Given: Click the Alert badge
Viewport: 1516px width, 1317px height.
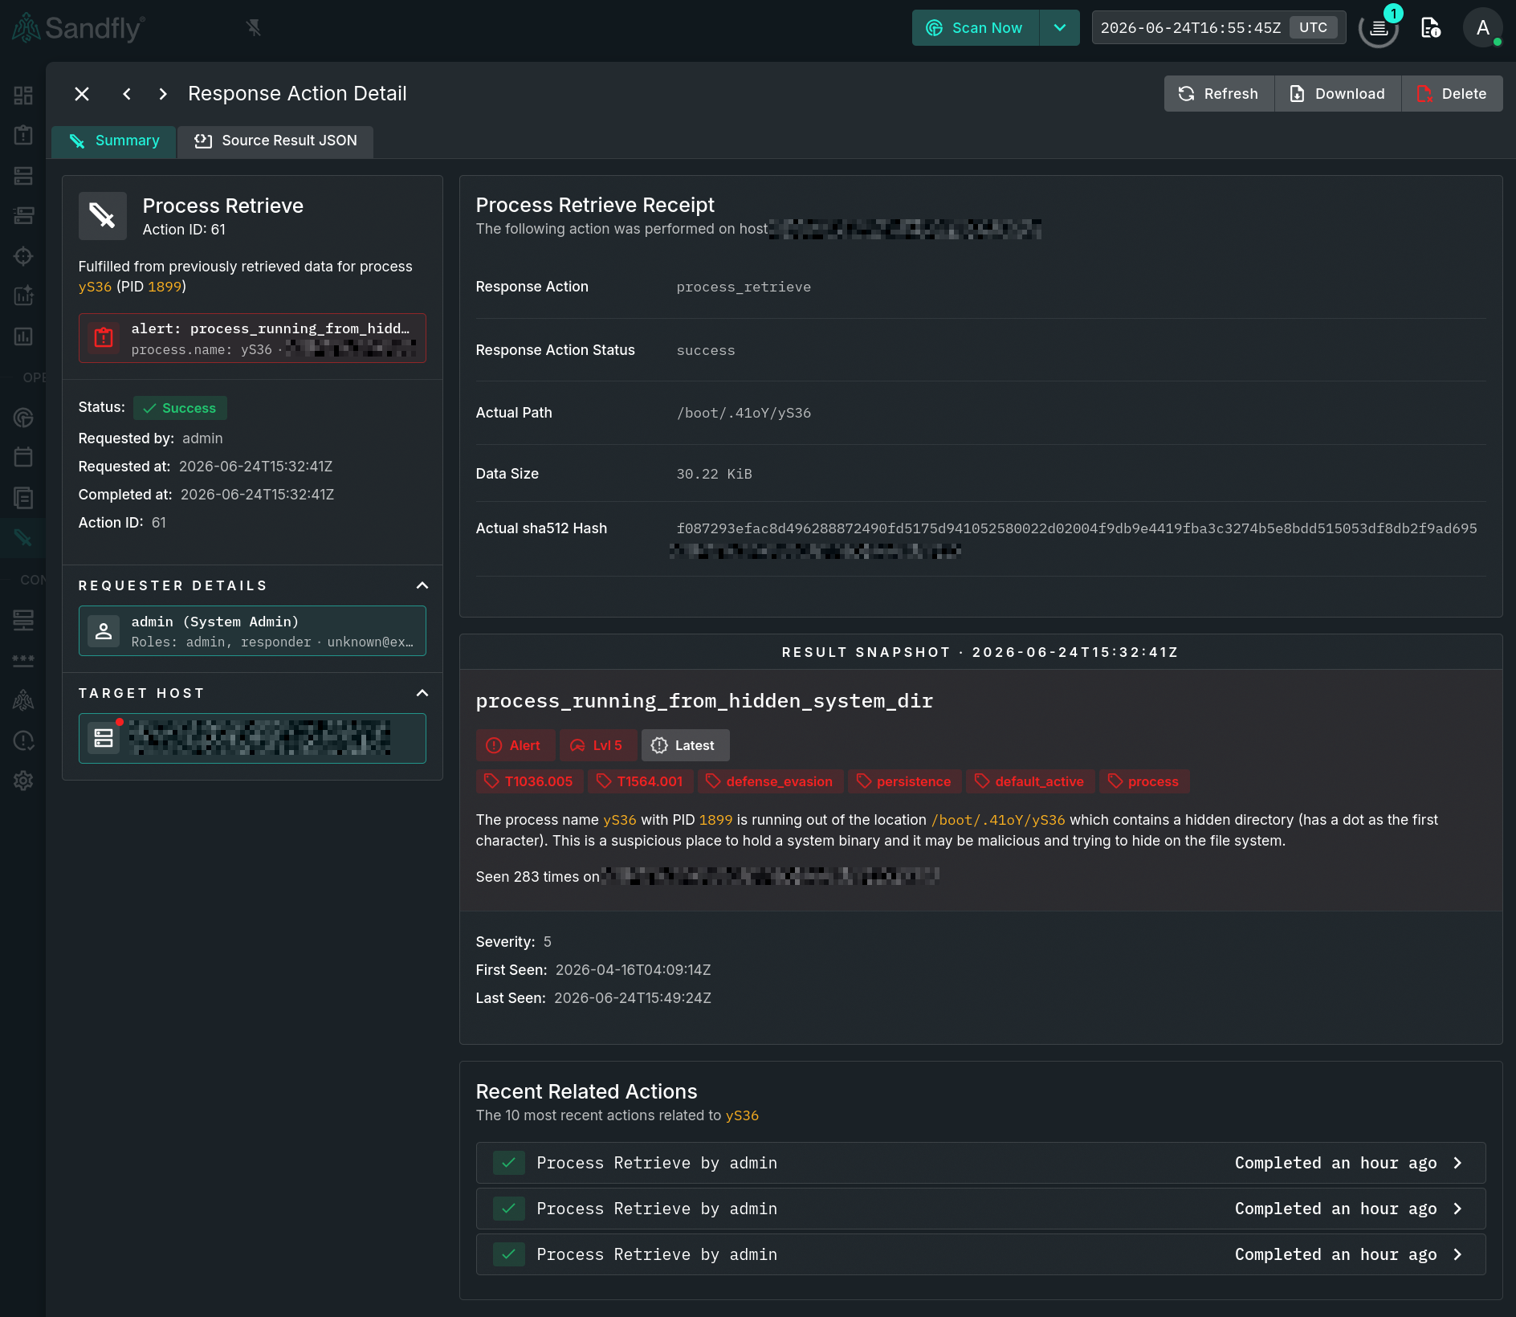Looking at the screenshot, I should coord(514,745).
